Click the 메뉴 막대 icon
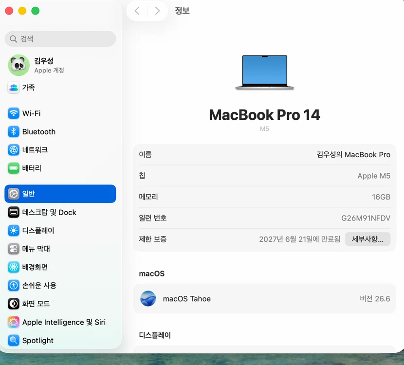Viewport: 404px width, 365px height. coord(14,249)
